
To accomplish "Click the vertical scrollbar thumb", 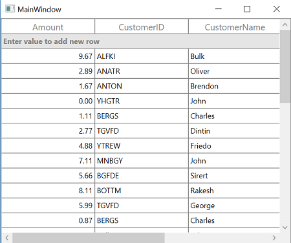I will [x=285, y=67].
